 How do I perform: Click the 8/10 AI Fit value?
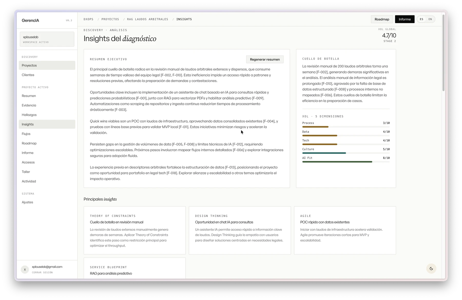click(386, 158)
